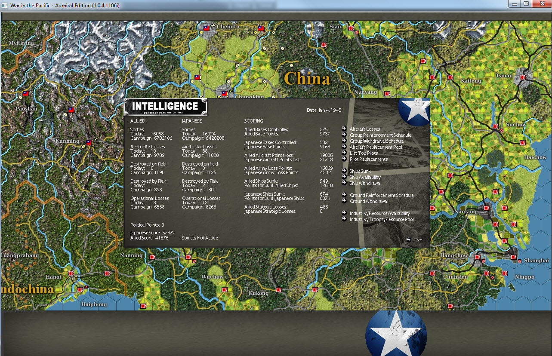Select the Chinese flag base at Kunming
This screenshot has height=356, width=552.
(89, 143)
